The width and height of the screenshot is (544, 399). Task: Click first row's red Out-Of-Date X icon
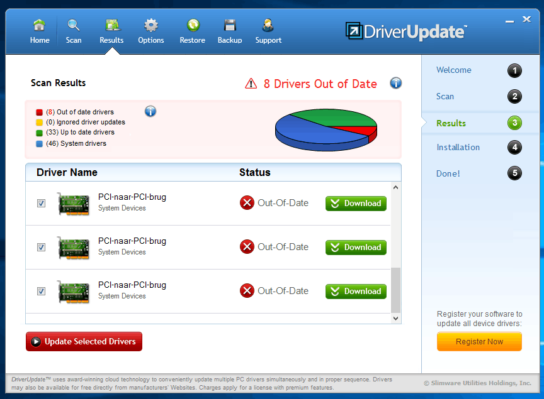tap(247, 202)
